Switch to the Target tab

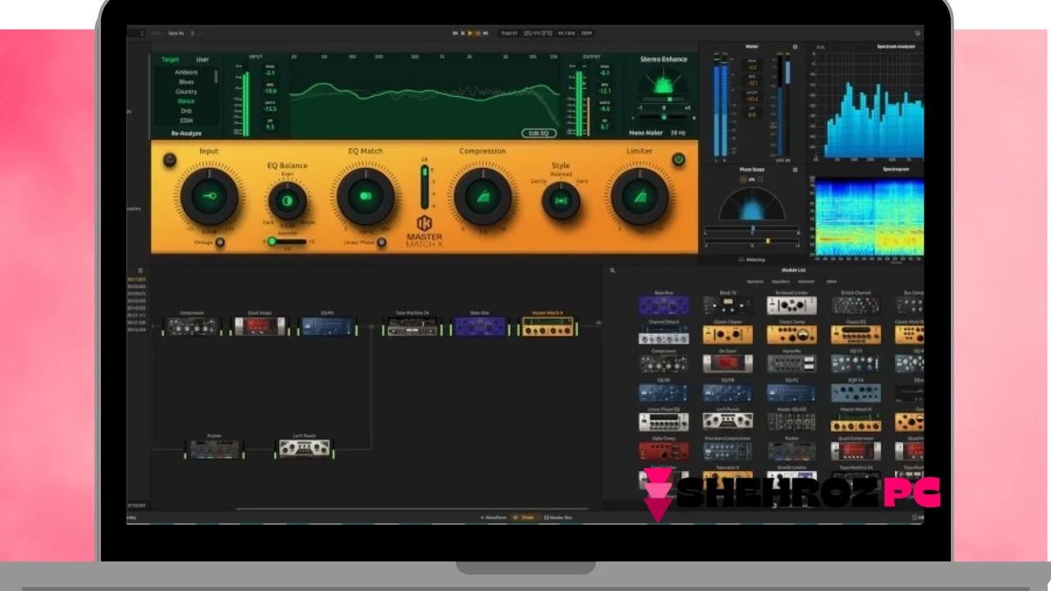[x=170, y=59]
